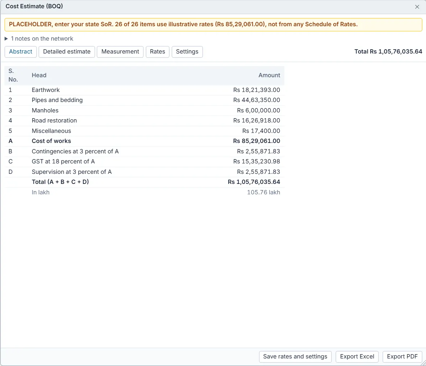Click the Export PDF button
Screen dimensions: 426x366
(402, 357)
